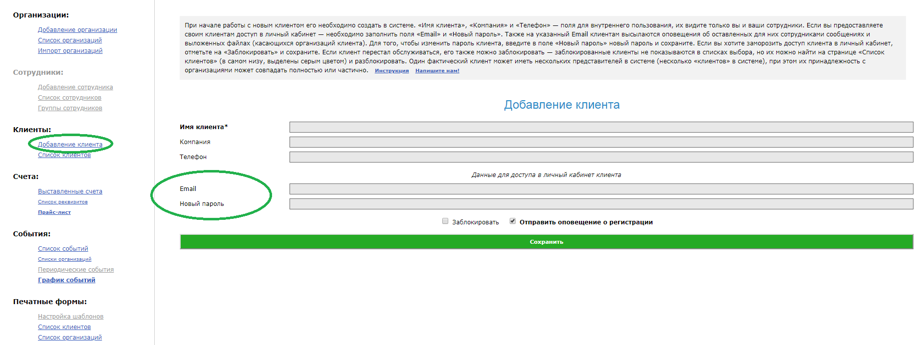The image size is (919, 345).
Task: Click into the Телефон field
Action: click(601, 157)
